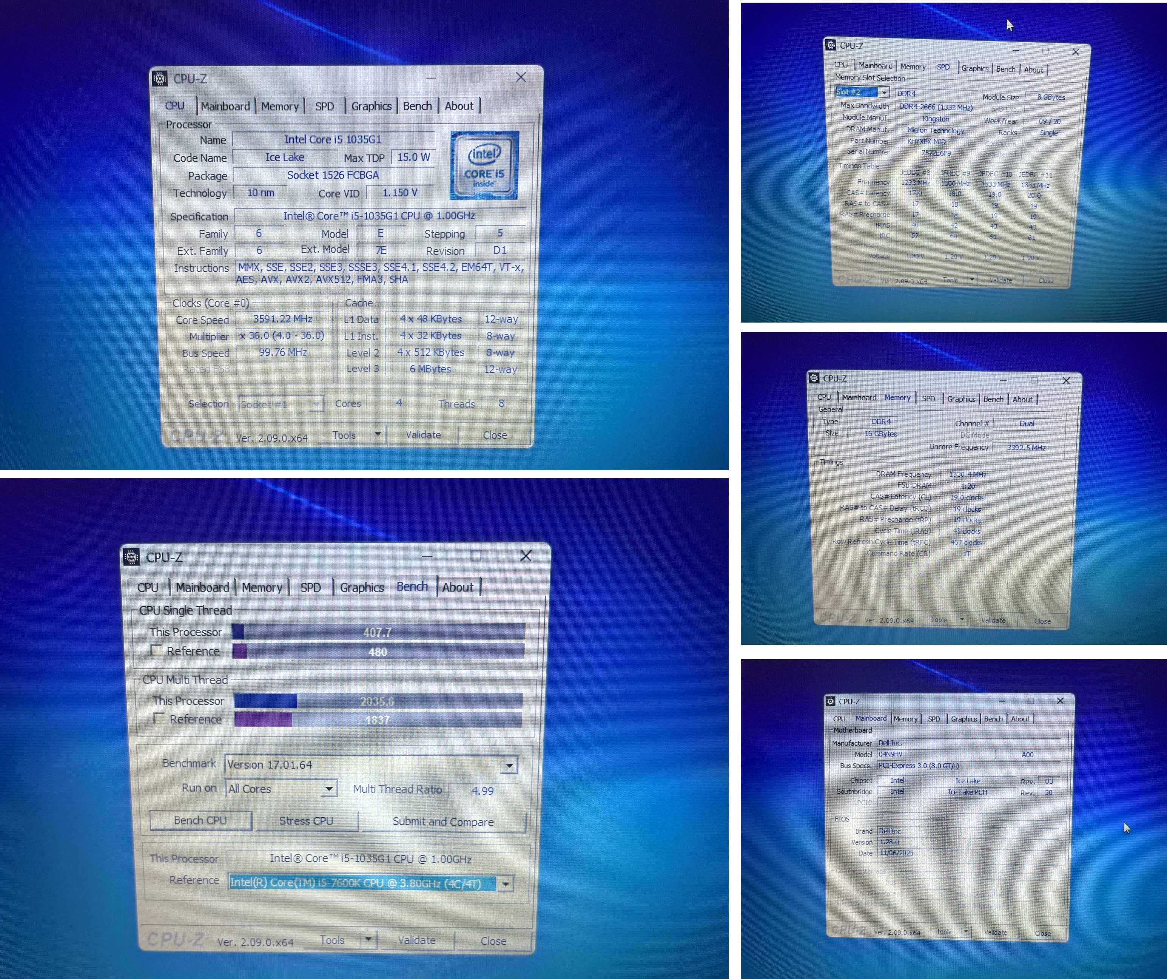Click the CPU-Z app icon in Mainboard window title bar
The height and width of the screenshot is (979, 1167).
[830, 701]
